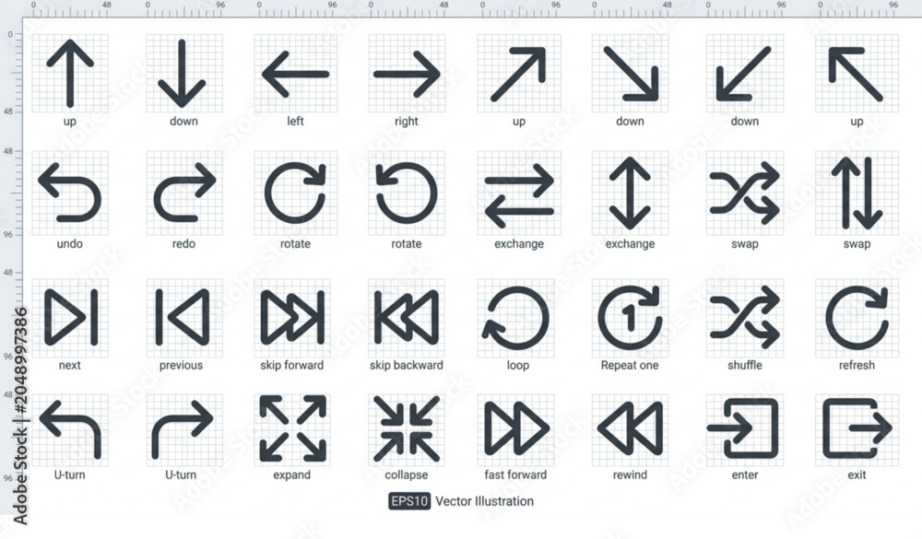Click the 'loop' text label
This screenshot has width=922, height=539.
(517, 365)
